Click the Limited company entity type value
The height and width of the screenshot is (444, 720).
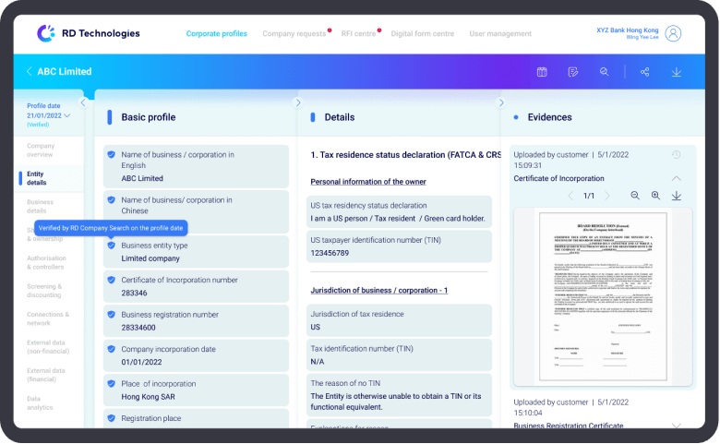tap(150, 258)
